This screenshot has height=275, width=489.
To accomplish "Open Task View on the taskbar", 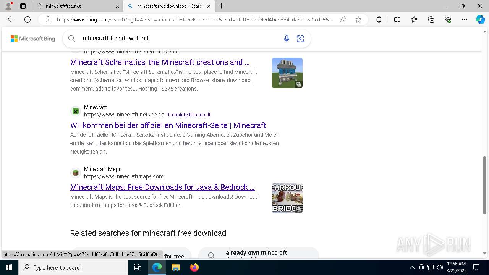I will click(138, 267).
